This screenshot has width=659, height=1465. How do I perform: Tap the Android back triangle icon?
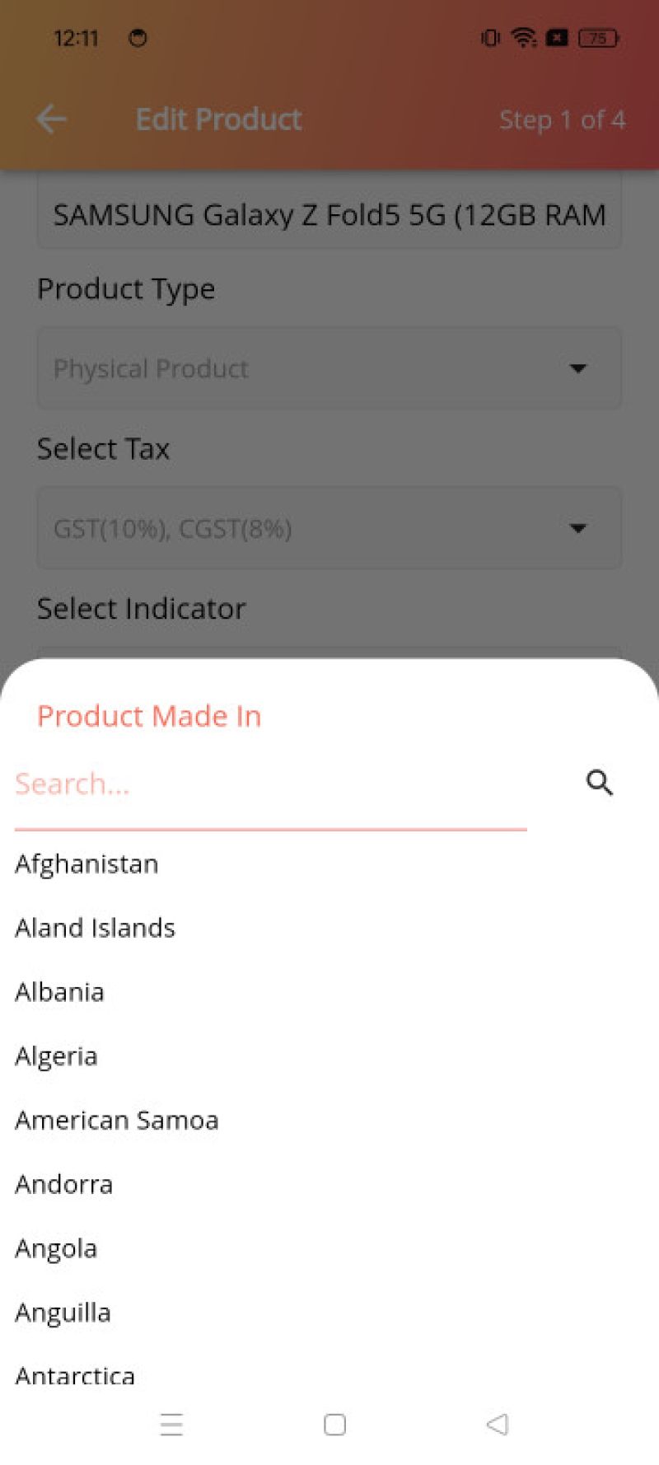click(497, 1424)
